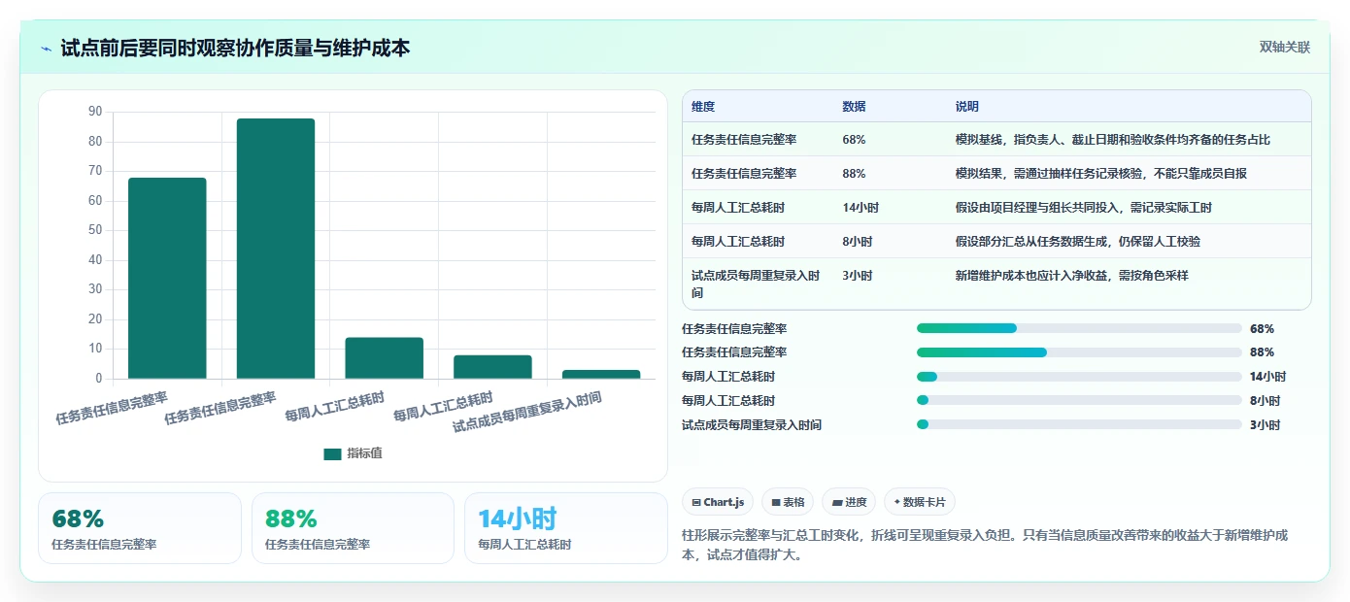Click the icon in the 进度 tag

[x=837, y=503]
